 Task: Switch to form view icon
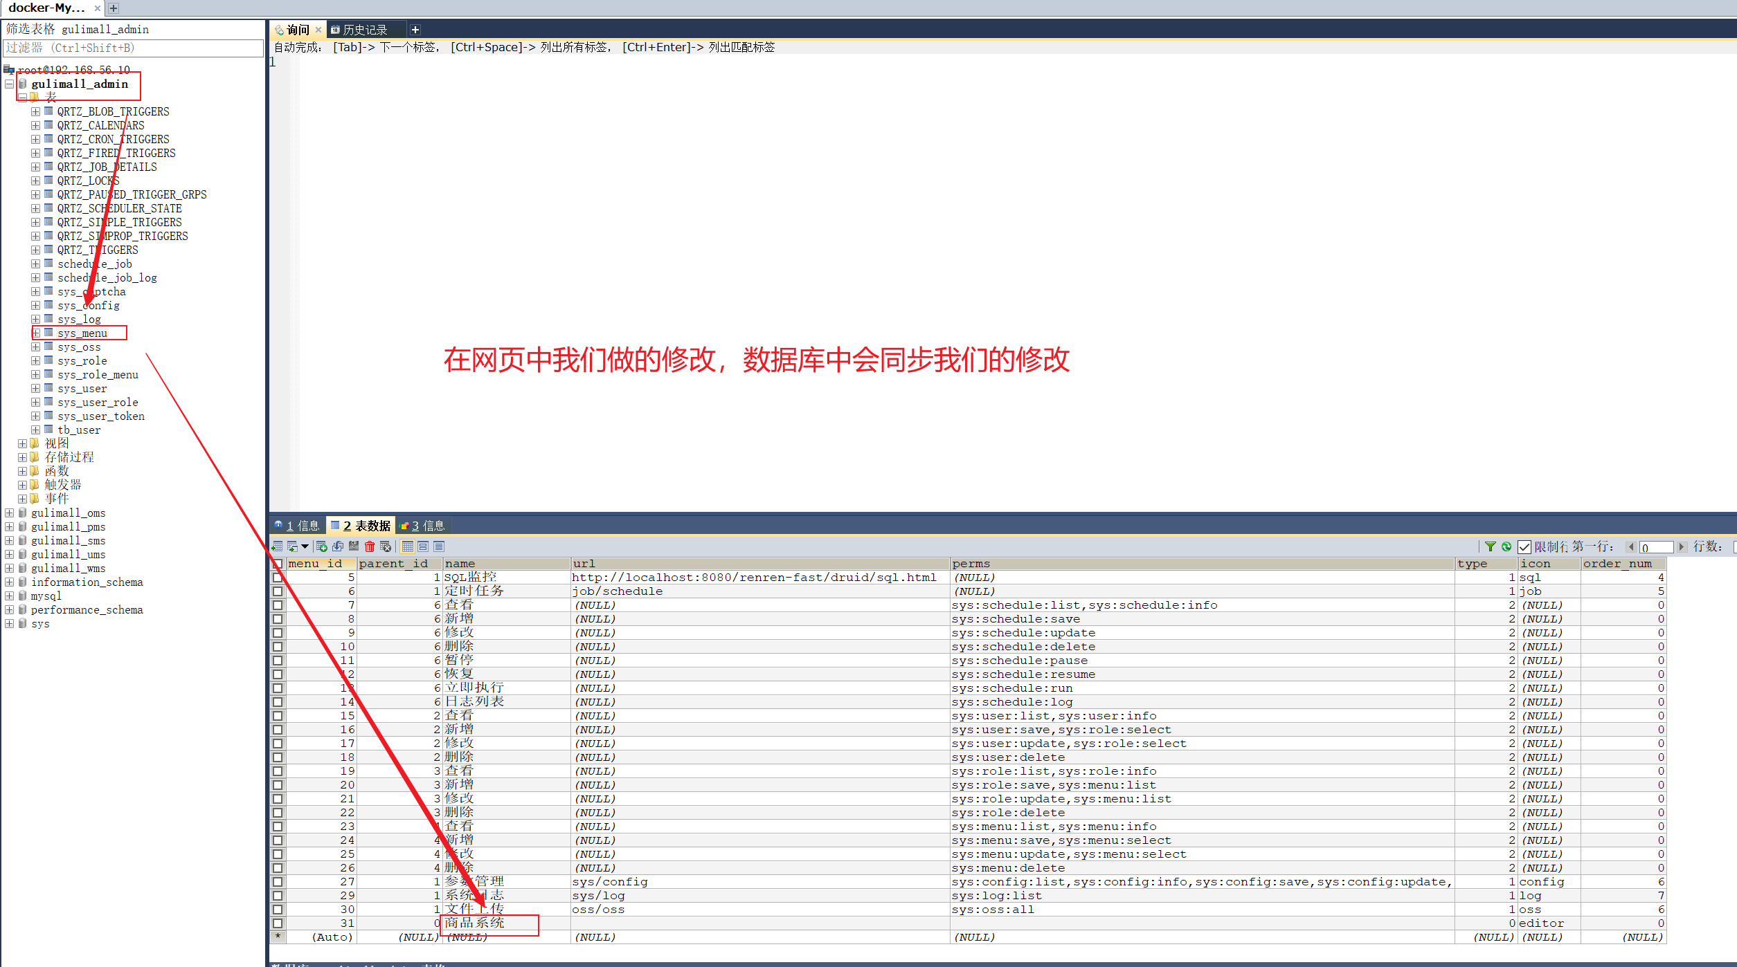click(423, 546)
